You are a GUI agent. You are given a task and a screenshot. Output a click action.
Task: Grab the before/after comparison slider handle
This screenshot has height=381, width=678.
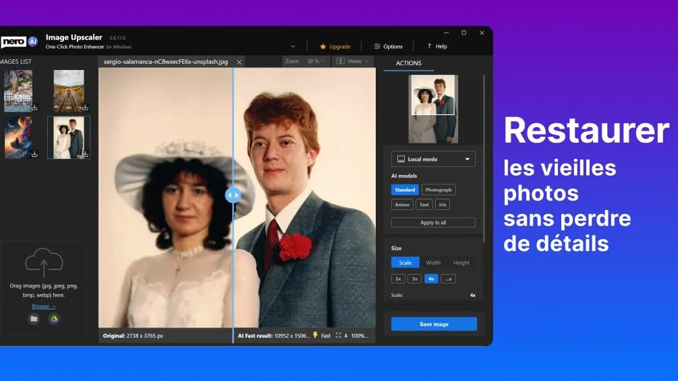point(233,195)
